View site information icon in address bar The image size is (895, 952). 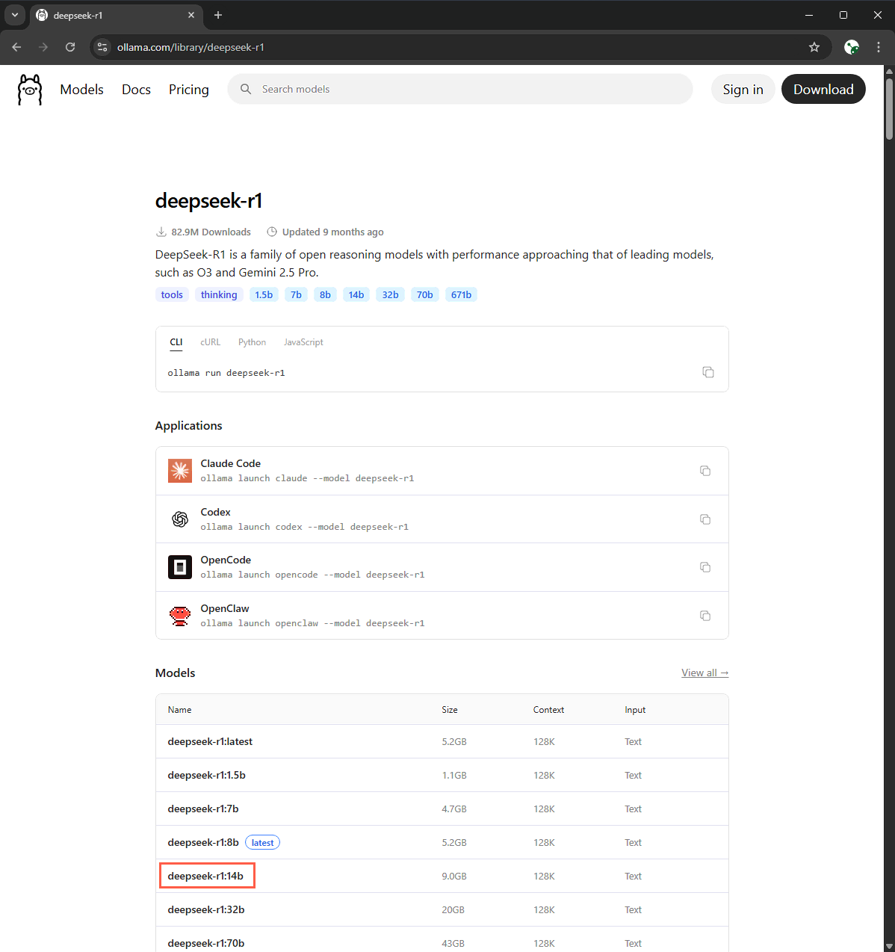(102, 47)
